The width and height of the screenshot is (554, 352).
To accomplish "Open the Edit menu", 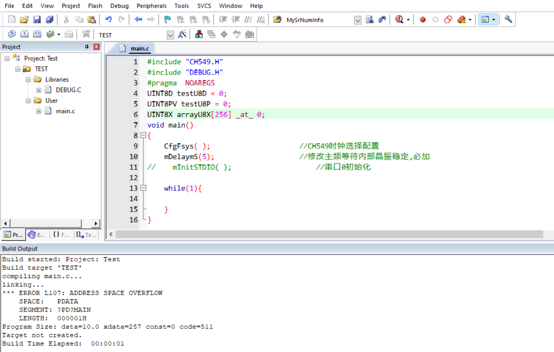I will (x=27, y=5).
